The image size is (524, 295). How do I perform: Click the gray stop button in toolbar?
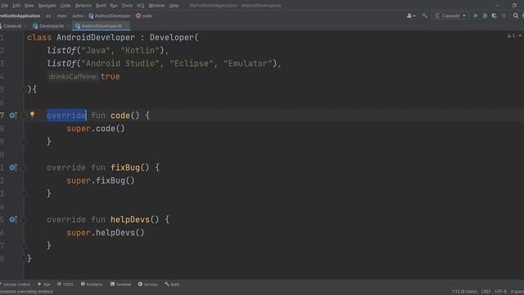[504, 16]
